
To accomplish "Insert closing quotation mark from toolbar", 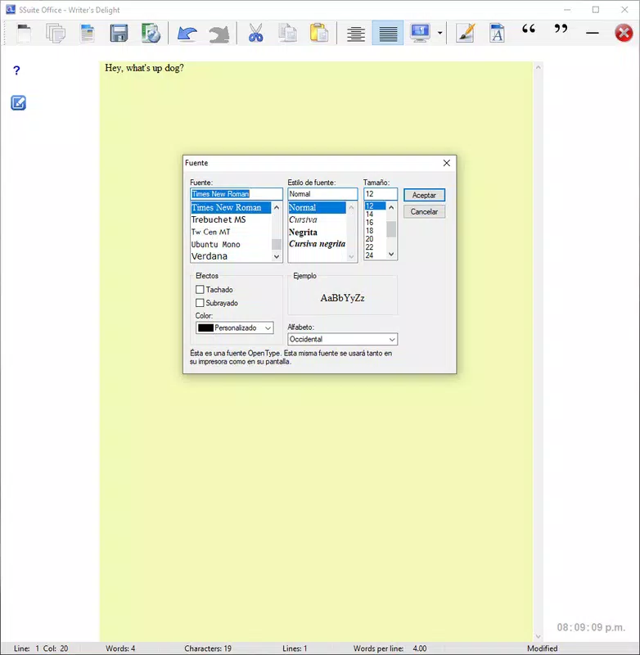I will pyautogui.click(x=561, y=29).
